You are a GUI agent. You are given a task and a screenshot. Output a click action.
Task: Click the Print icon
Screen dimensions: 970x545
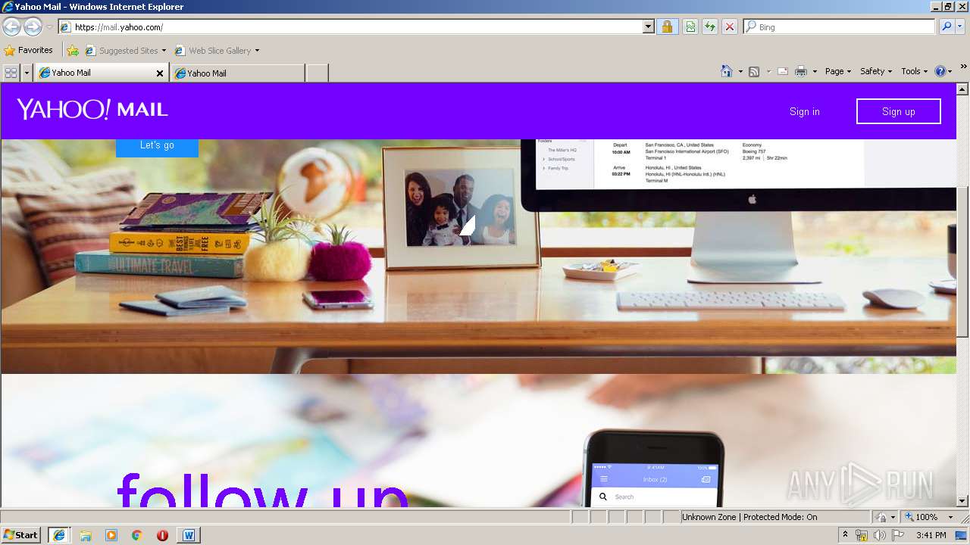pos(801,71)
